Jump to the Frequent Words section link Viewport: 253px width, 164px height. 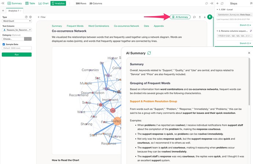tap(75, 26)
